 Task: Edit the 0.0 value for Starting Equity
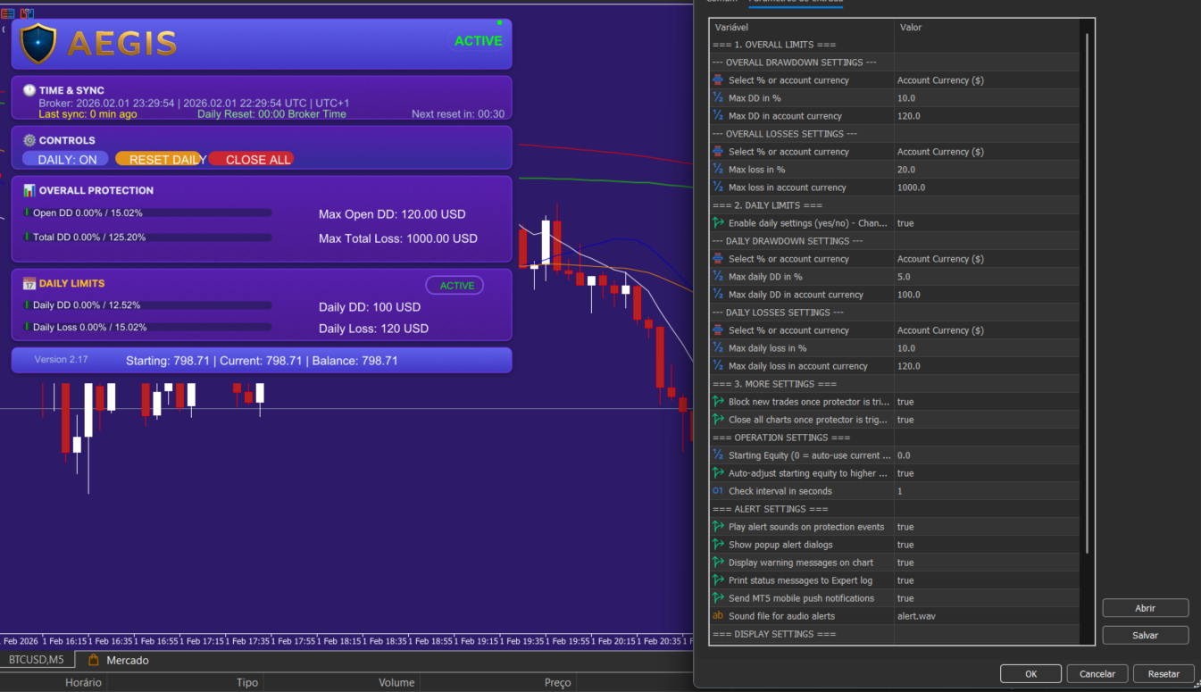987,455
